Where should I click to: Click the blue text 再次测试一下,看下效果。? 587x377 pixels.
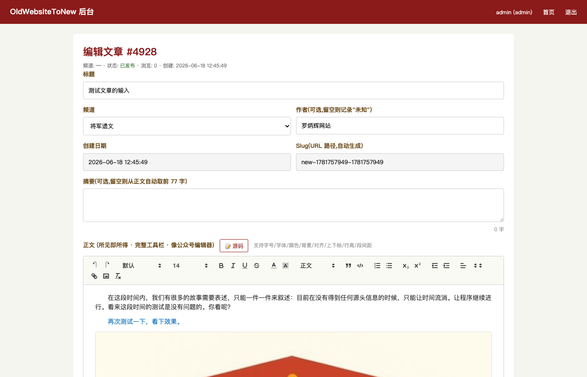click(145, 322)
